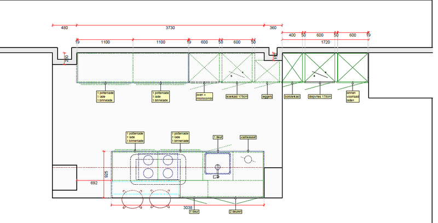The height and width of the screenshot is (223, 438).
Task: Click the voorraad laden cabinet box
Action: pos(353,68)
